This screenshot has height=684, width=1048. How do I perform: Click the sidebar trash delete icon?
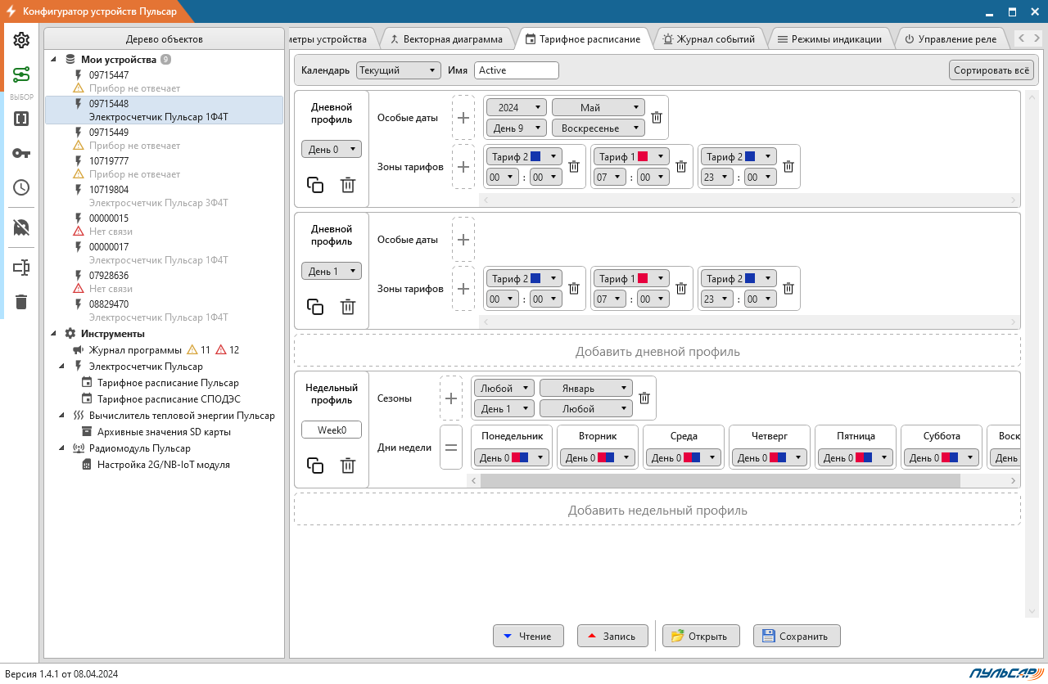(x=21, y=302)
